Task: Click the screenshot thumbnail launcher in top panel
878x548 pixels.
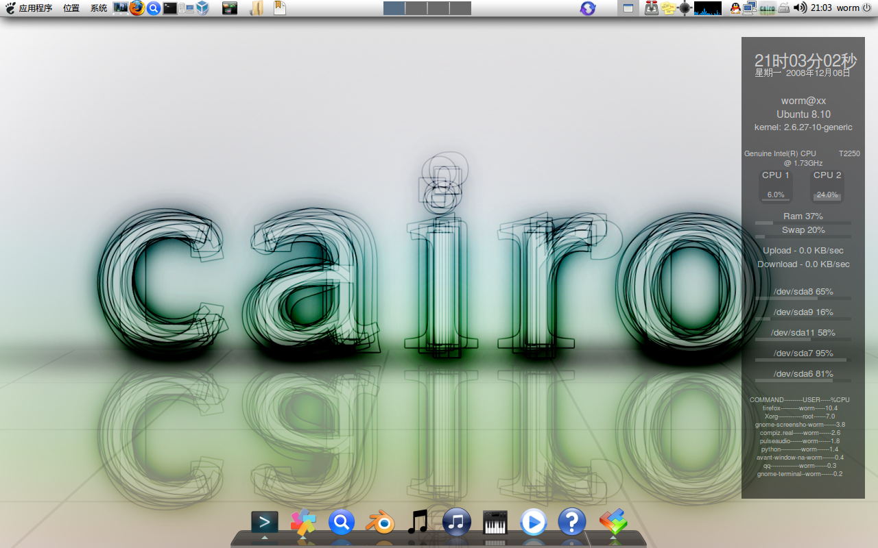Action: [x=230, y=8]
